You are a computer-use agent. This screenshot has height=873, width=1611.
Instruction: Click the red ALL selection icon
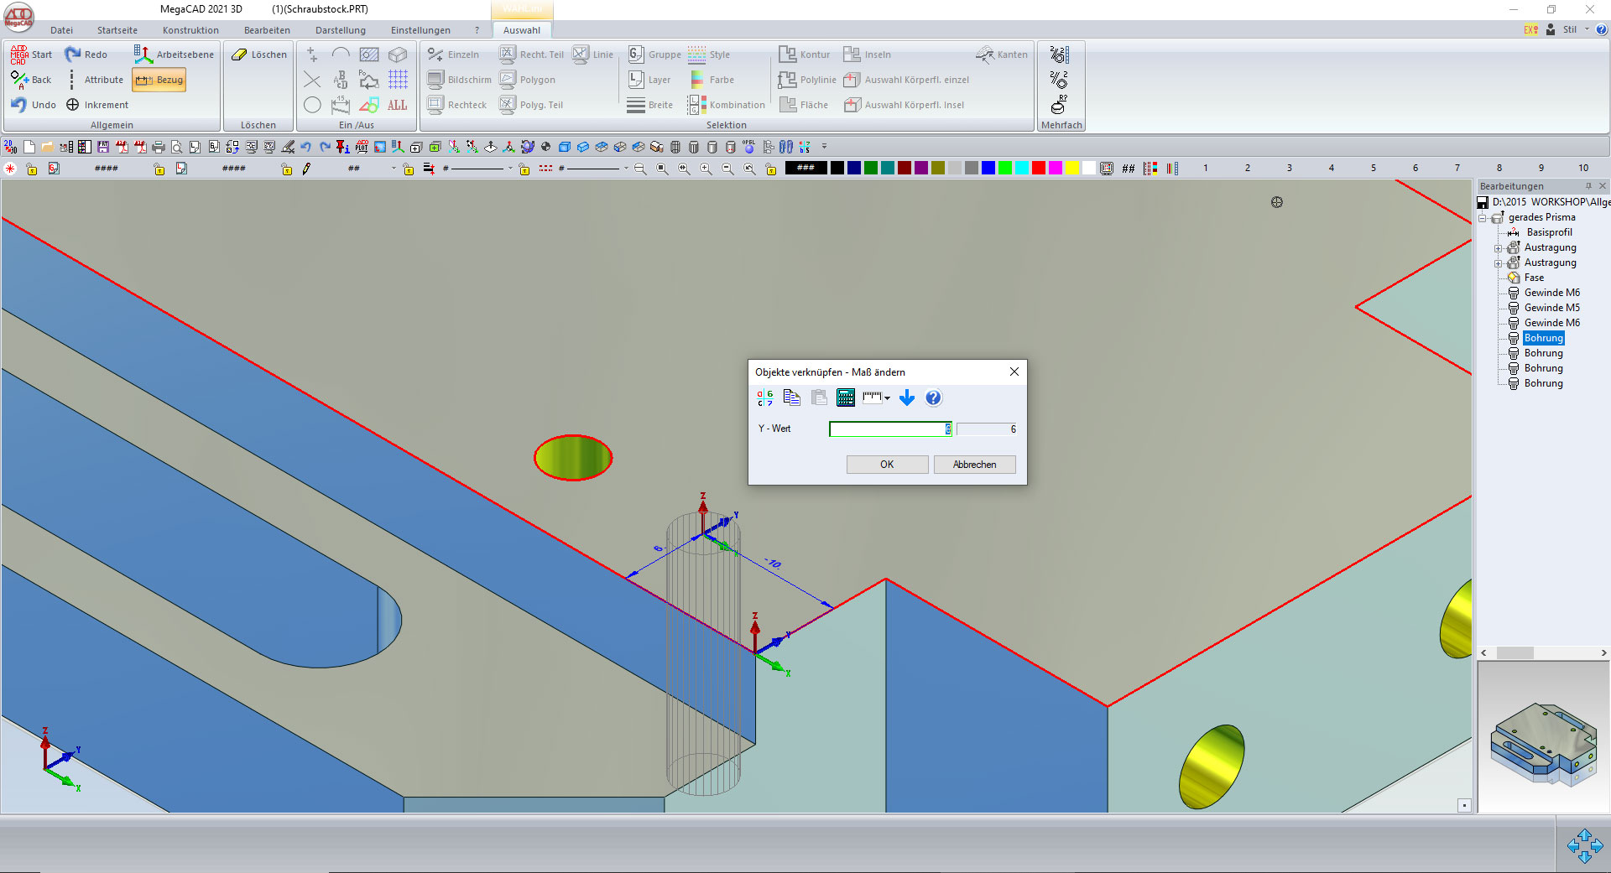tap(397, 105)
